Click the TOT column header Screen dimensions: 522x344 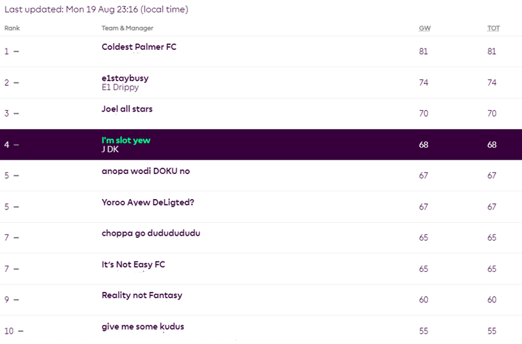[493, 28]
